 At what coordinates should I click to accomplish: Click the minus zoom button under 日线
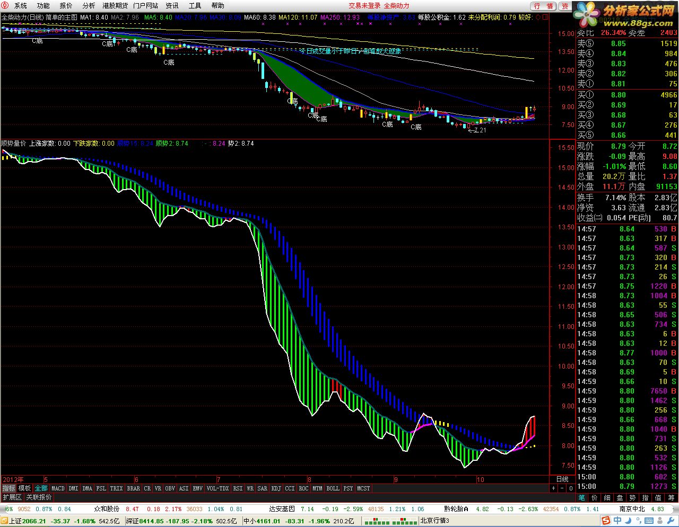click(563, 488)
